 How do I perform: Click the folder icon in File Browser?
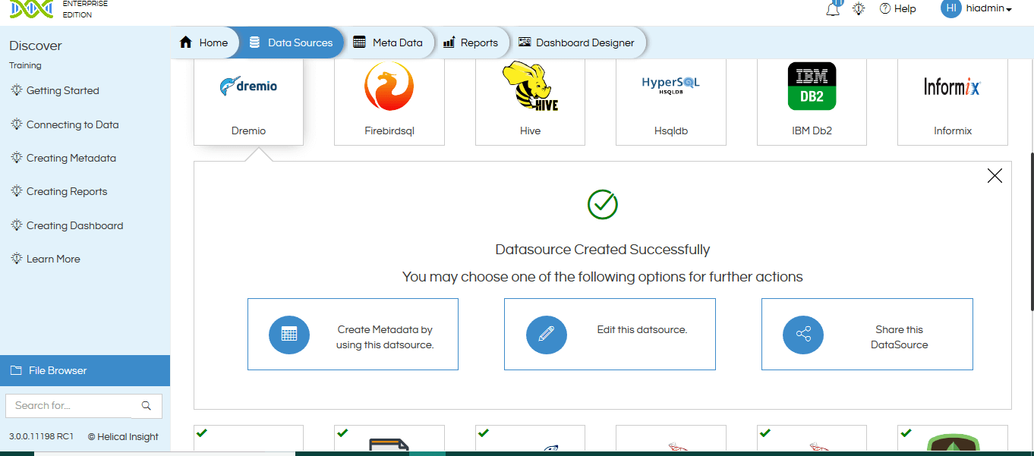click(x=16, y=370)
